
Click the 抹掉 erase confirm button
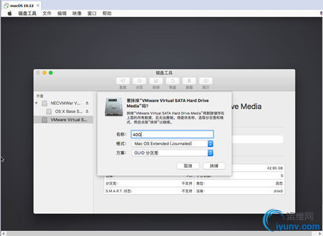(214, 166)
